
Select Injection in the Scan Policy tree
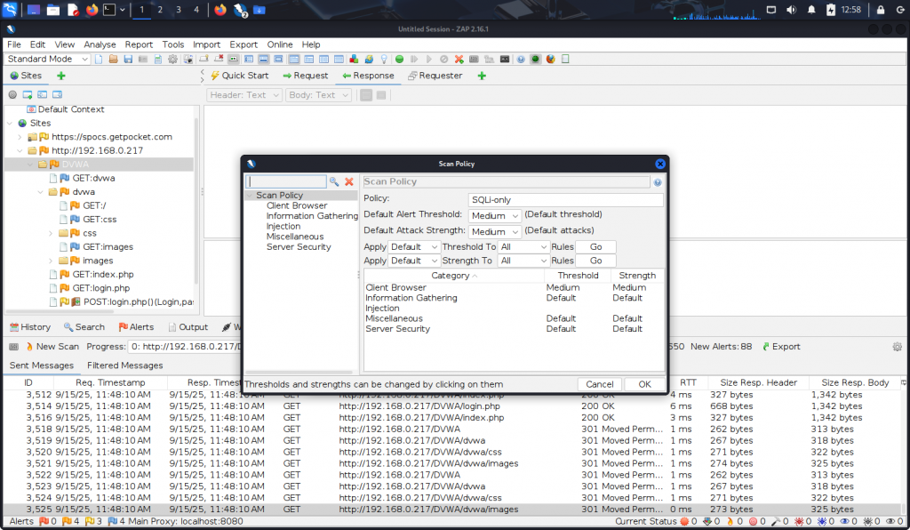pyautogui.click(x=283, y=227)
